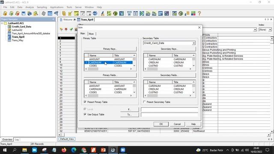Click the blue save disk toolbar icon
Image resolution: width=274 pixels, height=154 pixels.
coord(24,13)
